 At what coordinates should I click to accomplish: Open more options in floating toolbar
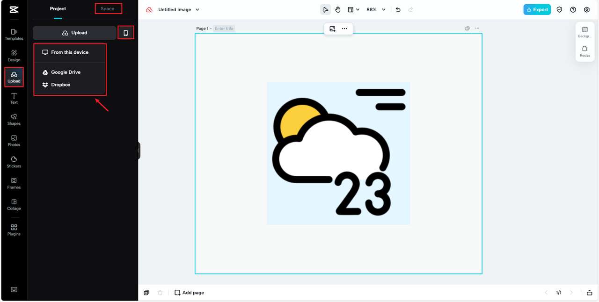(x=344, y=29)
